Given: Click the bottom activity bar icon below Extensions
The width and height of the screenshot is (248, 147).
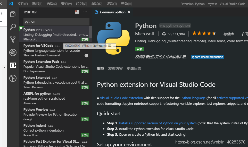Looking at the screenshot, I should (13, 78).
